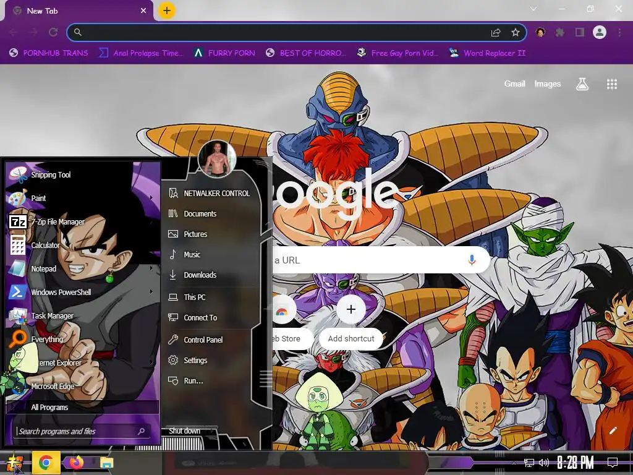This screenshot has height=475, width=633.
Task: Open the tab search chevron
Action: click(x=533, y=9)
